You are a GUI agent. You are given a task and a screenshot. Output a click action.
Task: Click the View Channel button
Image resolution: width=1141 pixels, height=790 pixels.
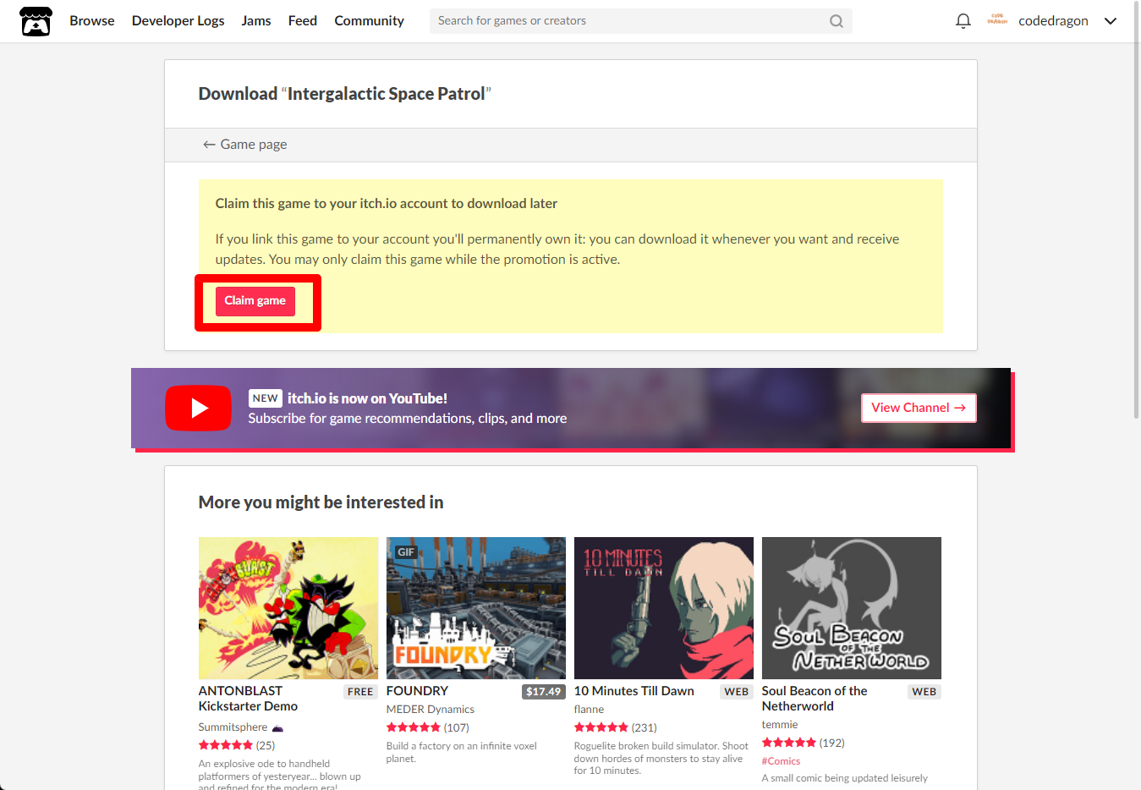coord(919,408)
